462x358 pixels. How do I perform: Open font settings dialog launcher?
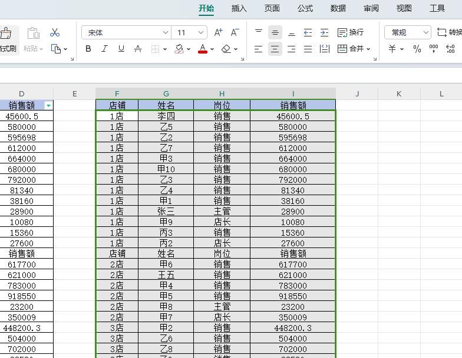(242, 59)
